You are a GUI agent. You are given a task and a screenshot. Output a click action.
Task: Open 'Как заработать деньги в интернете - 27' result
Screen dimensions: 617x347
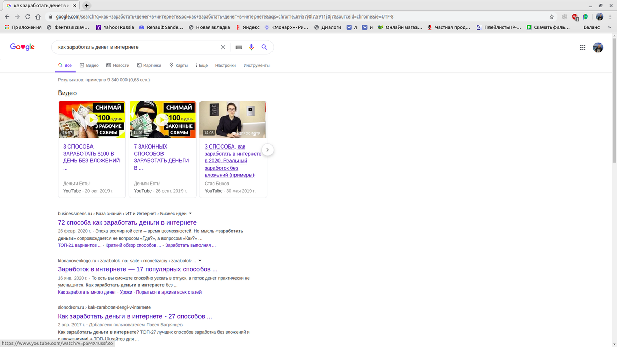point(135,316)
